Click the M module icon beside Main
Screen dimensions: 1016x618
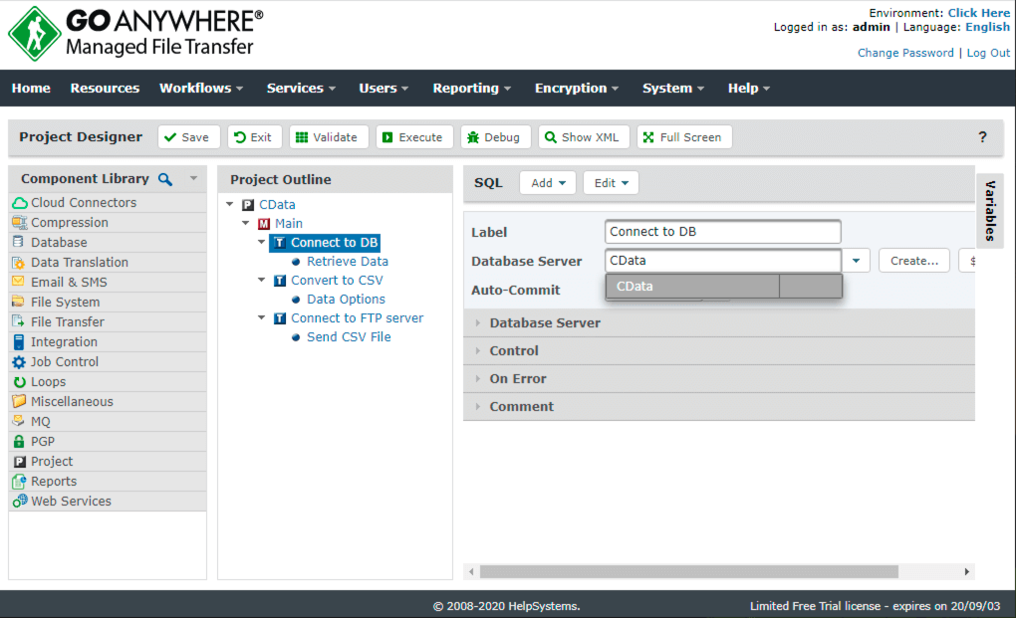(264, 224)
